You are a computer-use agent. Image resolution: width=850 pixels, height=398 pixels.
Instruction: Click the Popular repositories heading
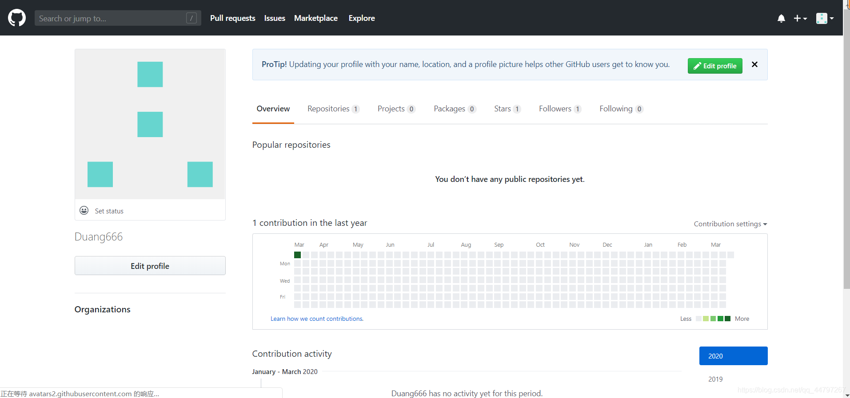(291, 145)
